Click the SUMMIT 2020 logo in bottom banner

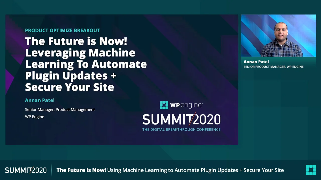(26, 170)
